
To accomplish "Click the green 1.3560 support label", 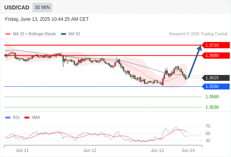I will point(212,97).
